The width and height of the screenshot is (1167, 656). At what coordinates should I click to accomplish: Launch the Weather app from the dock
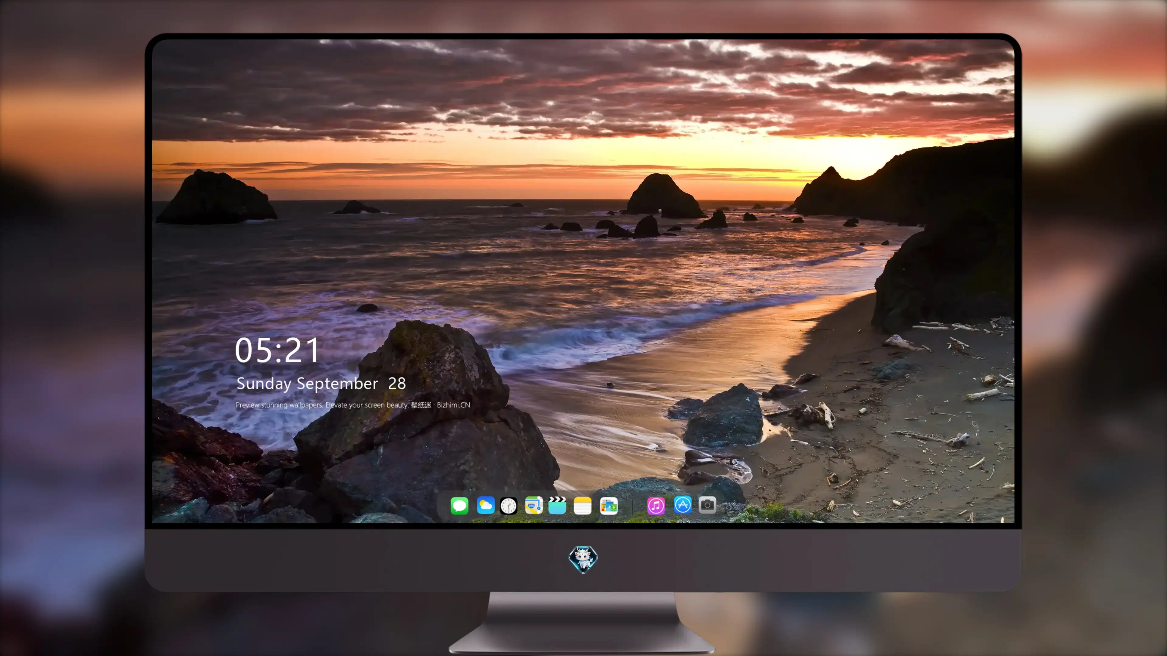click(486, 505)
